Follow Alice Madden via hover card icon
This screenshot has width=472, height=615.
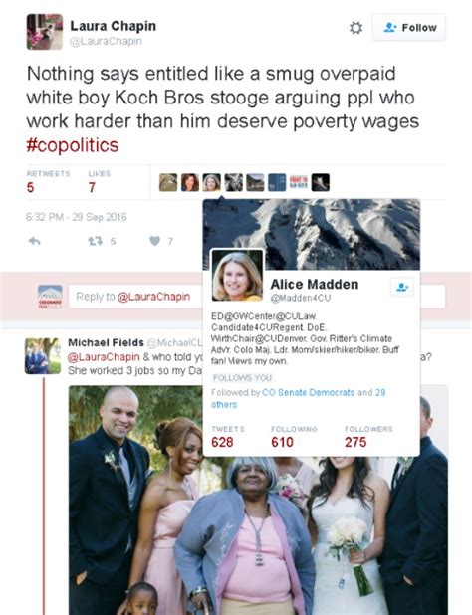point(402,287)
